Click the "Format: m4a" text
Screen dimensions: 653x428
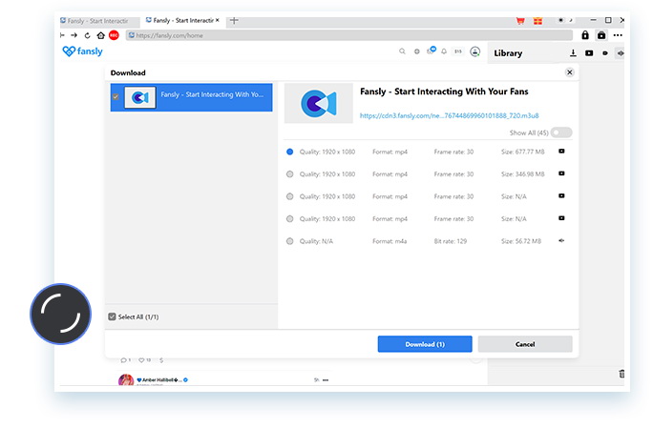coord(390,241)
